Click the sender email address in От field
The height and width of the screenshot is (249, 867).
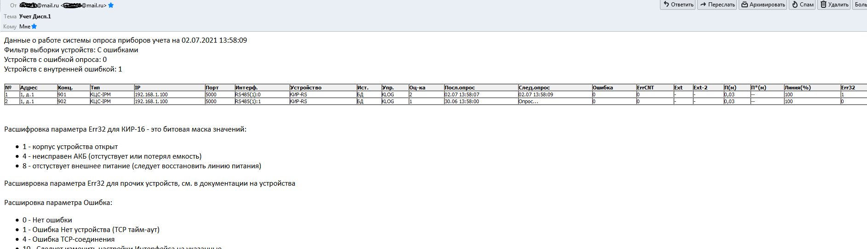pyautogui.click(x=40, y=6)
